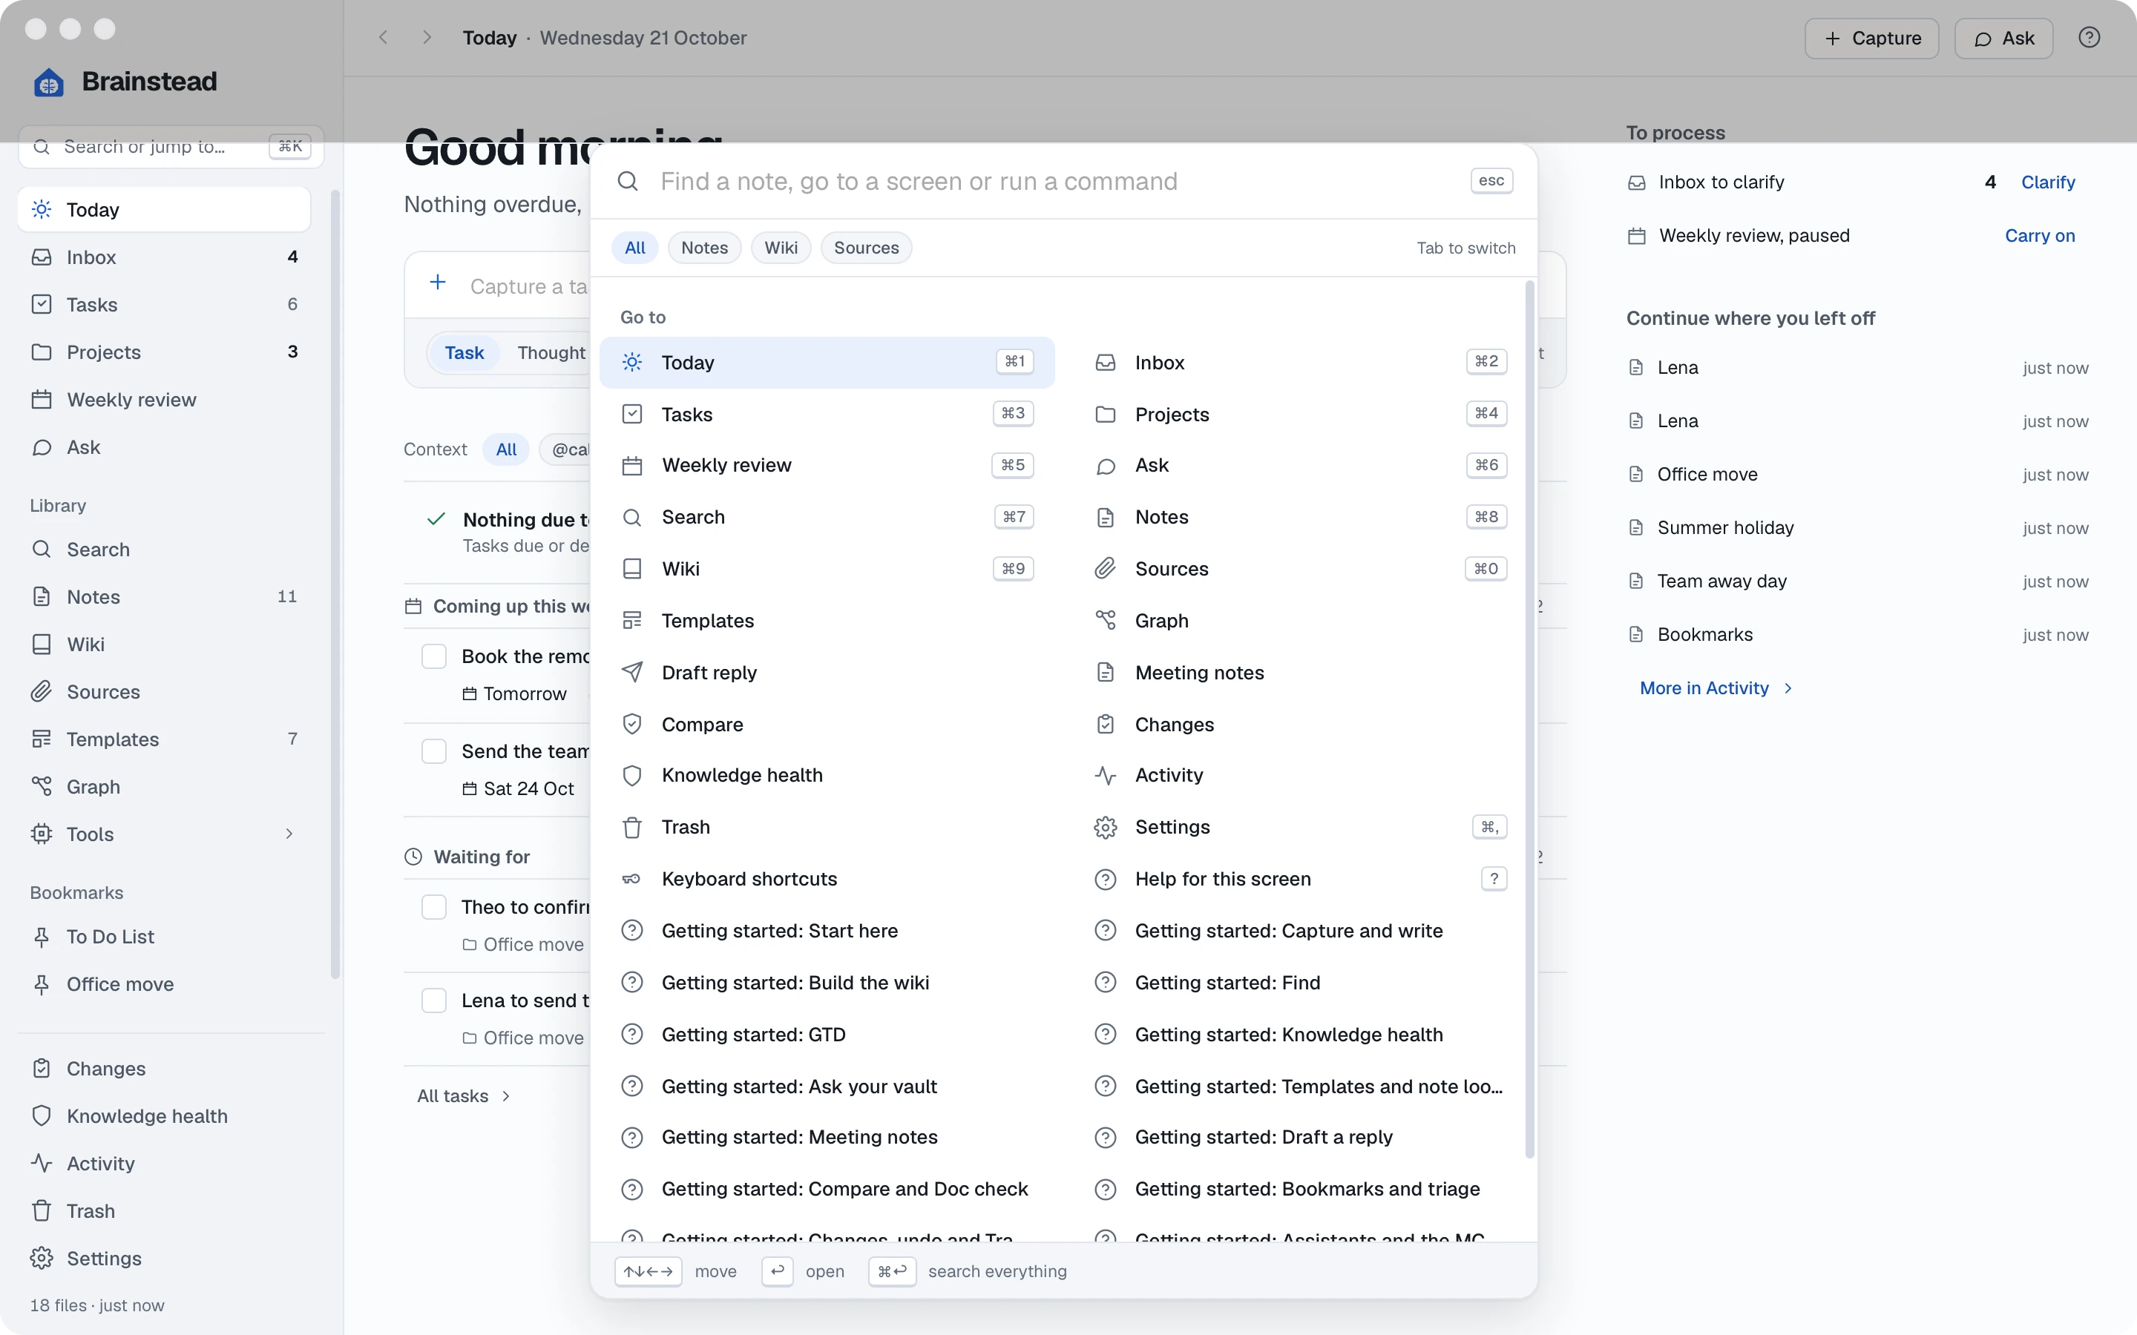Select Draft reply command in the palette
Screen dimensions: 2137x1335
[827, 673]
